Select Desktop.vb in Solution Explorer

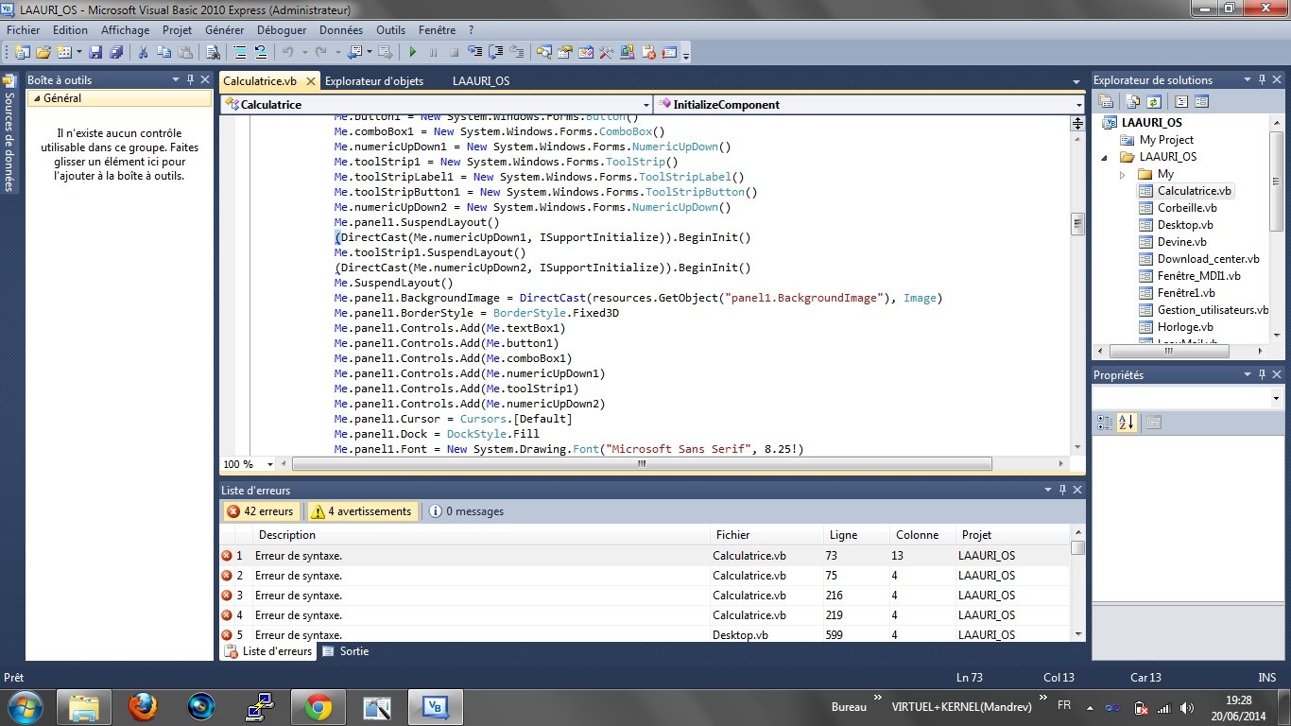coord(1185,225)
